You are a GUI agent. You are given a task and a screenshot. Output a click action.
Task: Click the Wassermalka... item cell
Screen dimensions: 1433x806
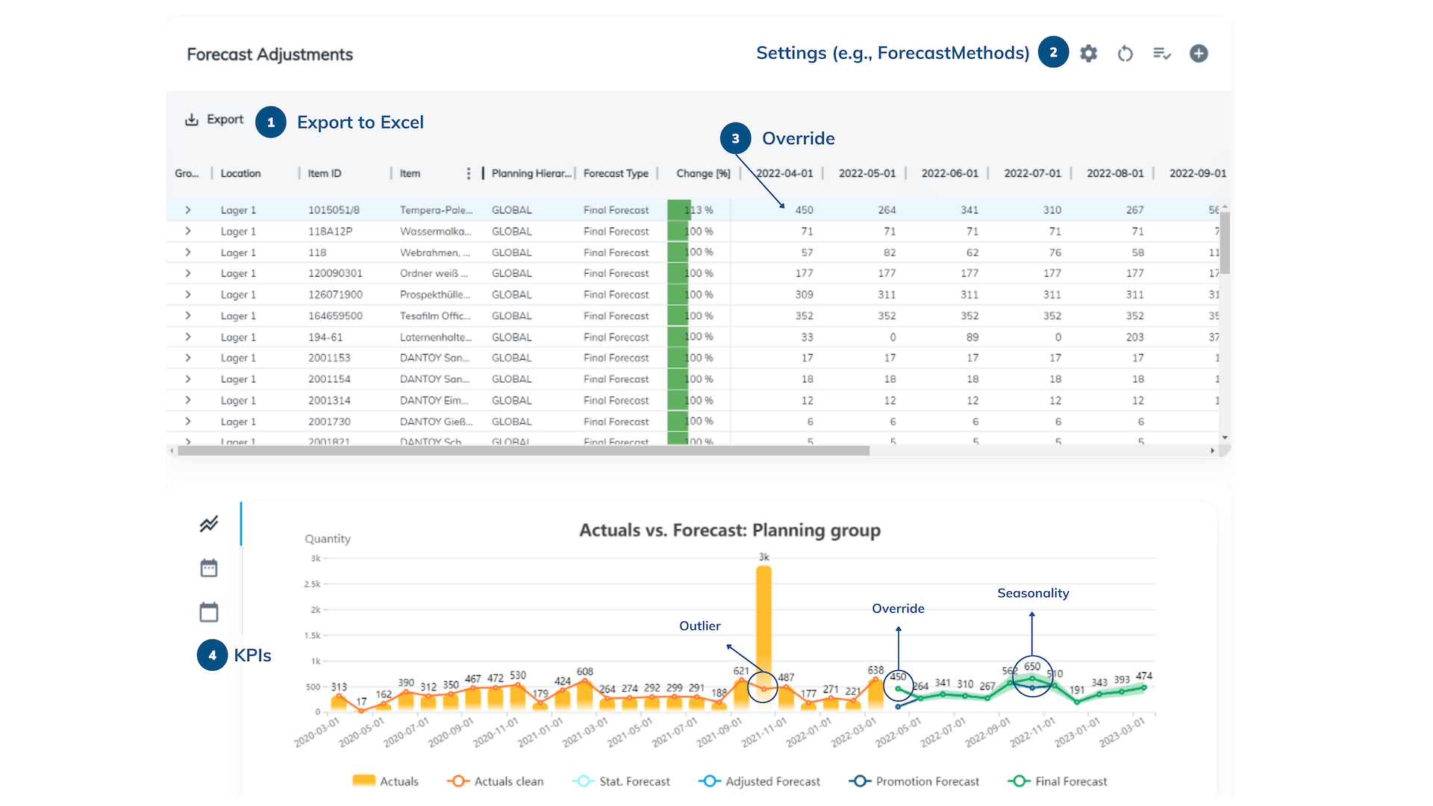click(435, 231)
